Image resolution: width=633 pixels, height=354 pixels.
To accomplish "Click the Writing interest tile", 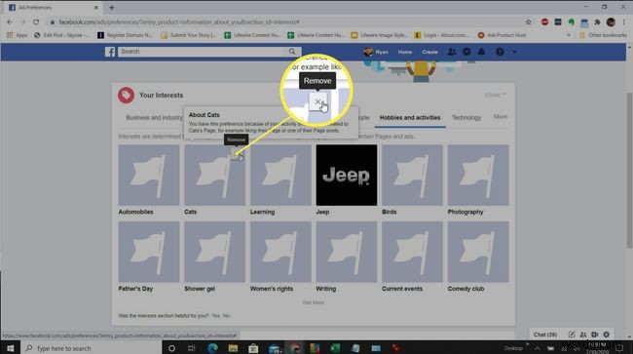I will (x=347, y=252).
